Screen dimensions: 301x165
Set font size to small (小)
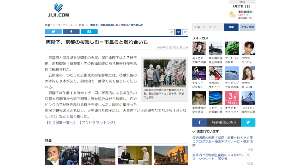pyautogui.click(x=171, y=32)
